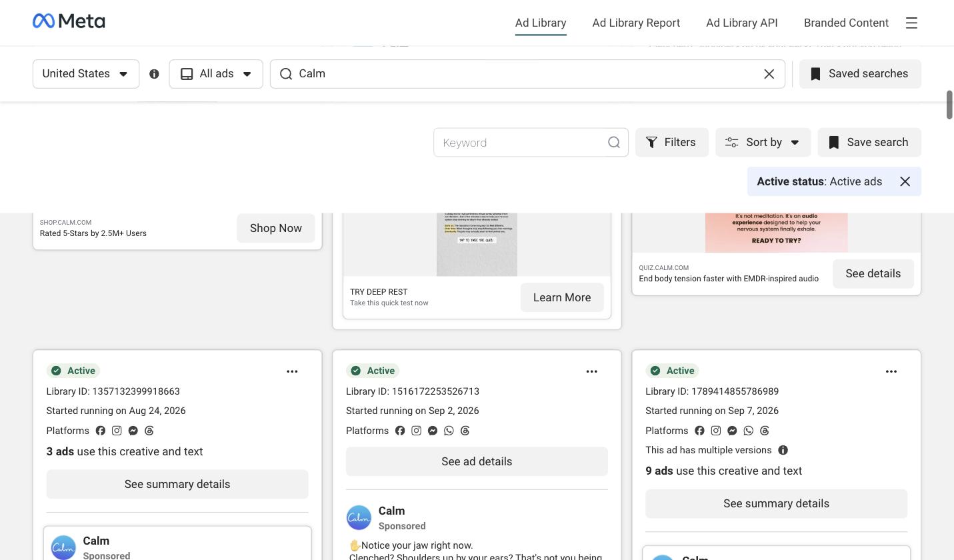Clear the Calm search query
954x560 pixels.
pyautogui.click(x=769, y=74)
